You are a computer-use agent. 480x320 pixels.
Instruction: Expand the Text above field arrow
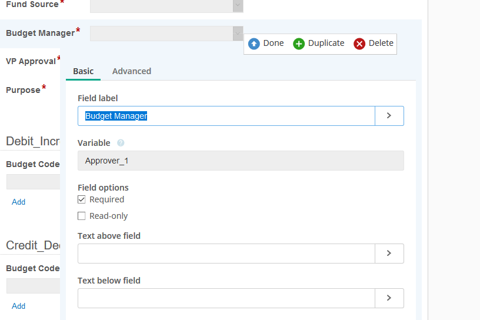[x=389, y=253]
